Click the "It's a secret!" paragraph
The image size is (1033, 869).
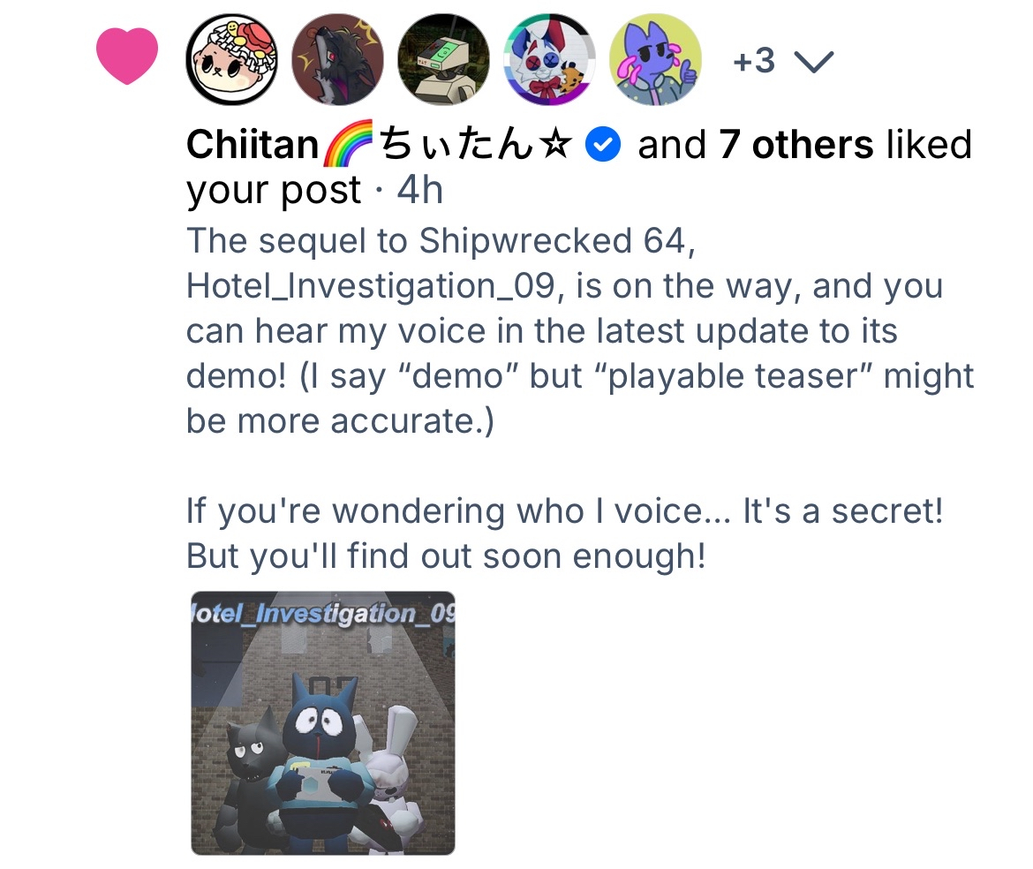point(564,533)
